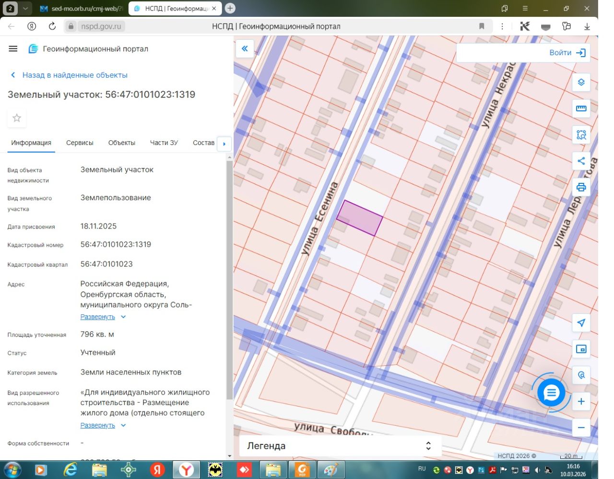Open Paint from the taskbar
614x479 pixels.
tap(331, 469)
